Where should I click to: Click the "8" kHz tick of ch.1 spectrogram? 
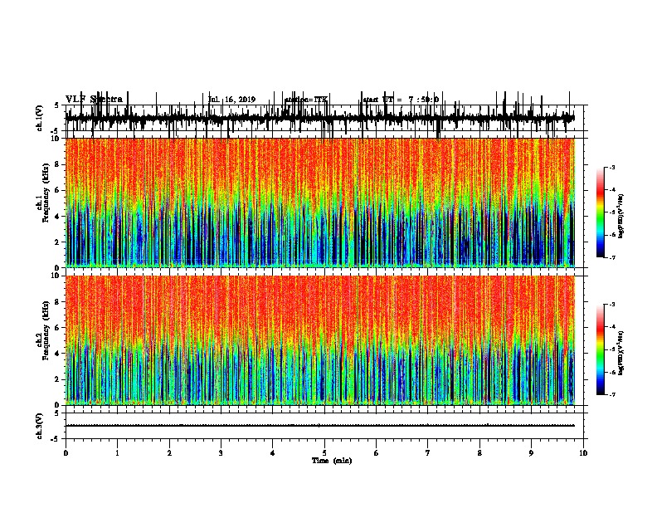pyautogui.click(x=58, y=164)
